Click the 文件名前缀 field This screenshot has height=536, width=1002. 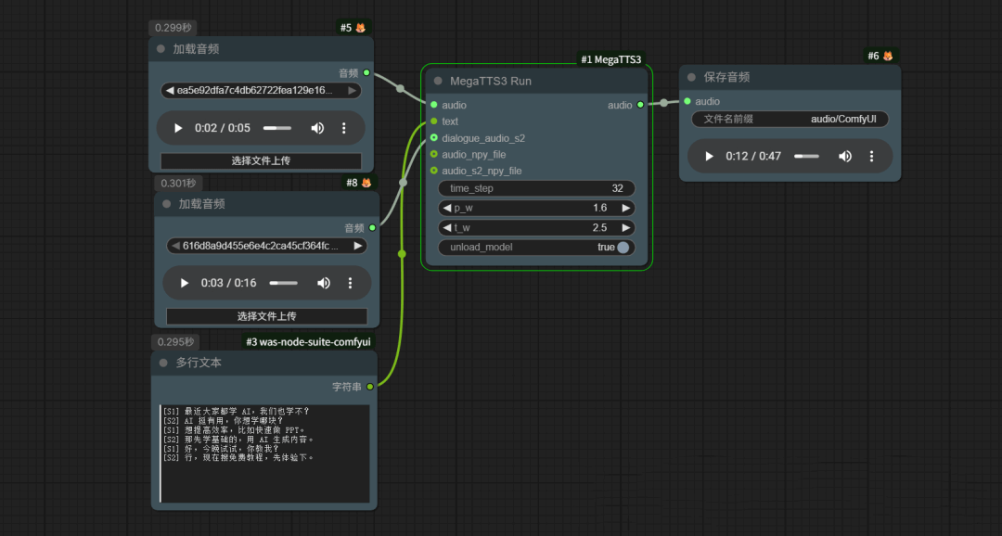[790, 119]
